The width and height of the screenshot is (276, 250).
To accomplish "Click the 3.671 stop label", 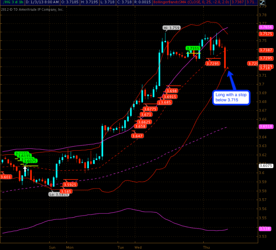I will pyautogui.click(x=146, y=115).
